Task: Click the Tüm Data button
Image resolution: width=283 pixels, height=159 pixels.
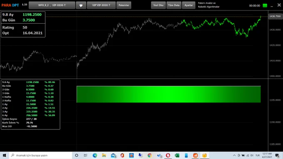Action: (174, 5)
